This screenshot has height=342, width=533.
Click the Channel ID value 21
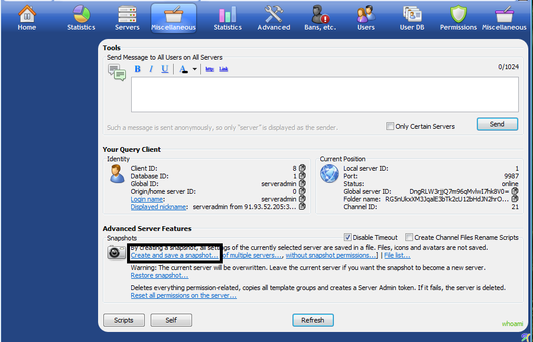tap(515, 207)
